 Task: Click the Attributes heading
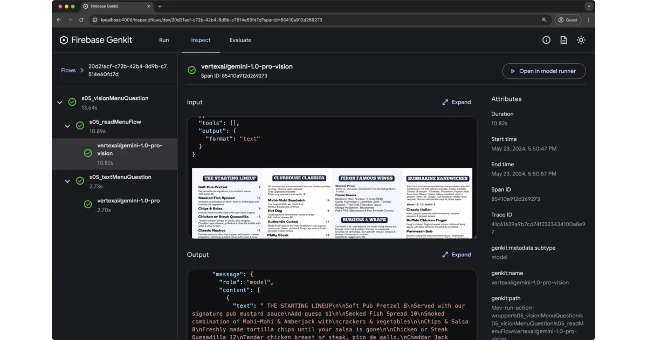point(506,99)
